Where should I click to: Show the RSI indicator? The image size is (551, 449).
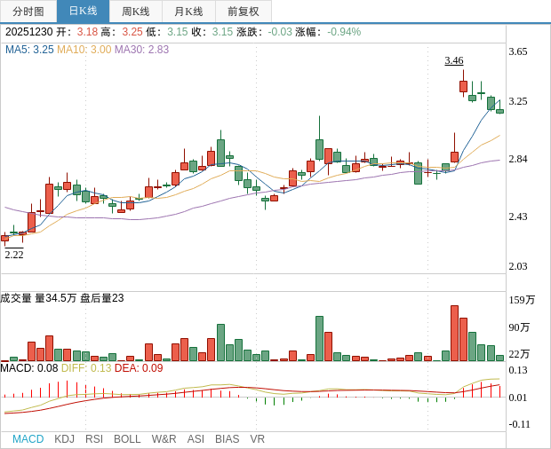(94, 439)
